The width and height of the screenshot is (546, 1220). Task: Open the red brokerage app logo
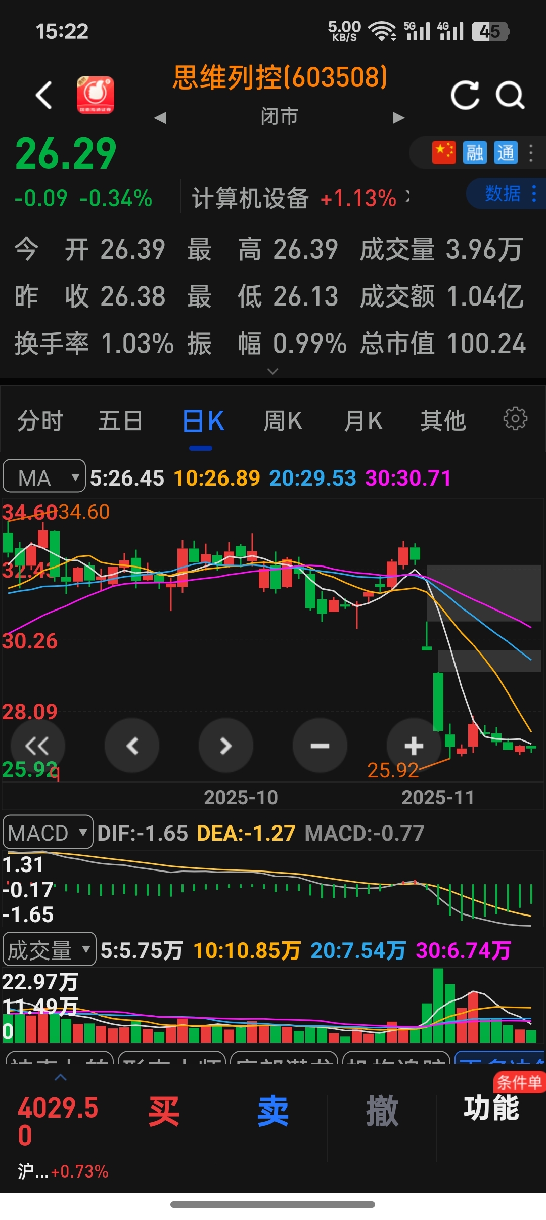[x=96, y=95]
